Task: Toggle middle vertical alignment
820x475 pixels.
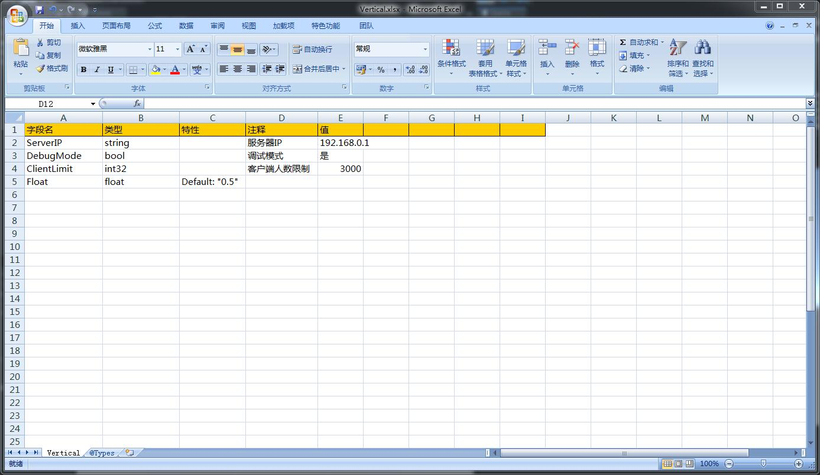Action: click(x=238, y=50)
